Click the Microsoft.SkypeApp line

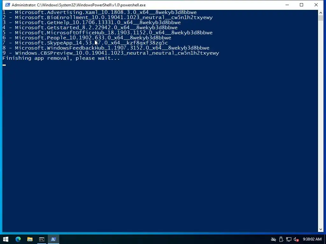(x=85, y=43)
